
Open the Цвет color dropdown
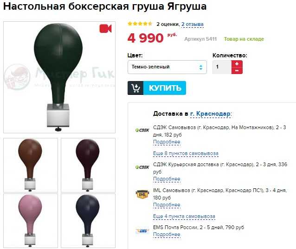(x=167, y=67)
